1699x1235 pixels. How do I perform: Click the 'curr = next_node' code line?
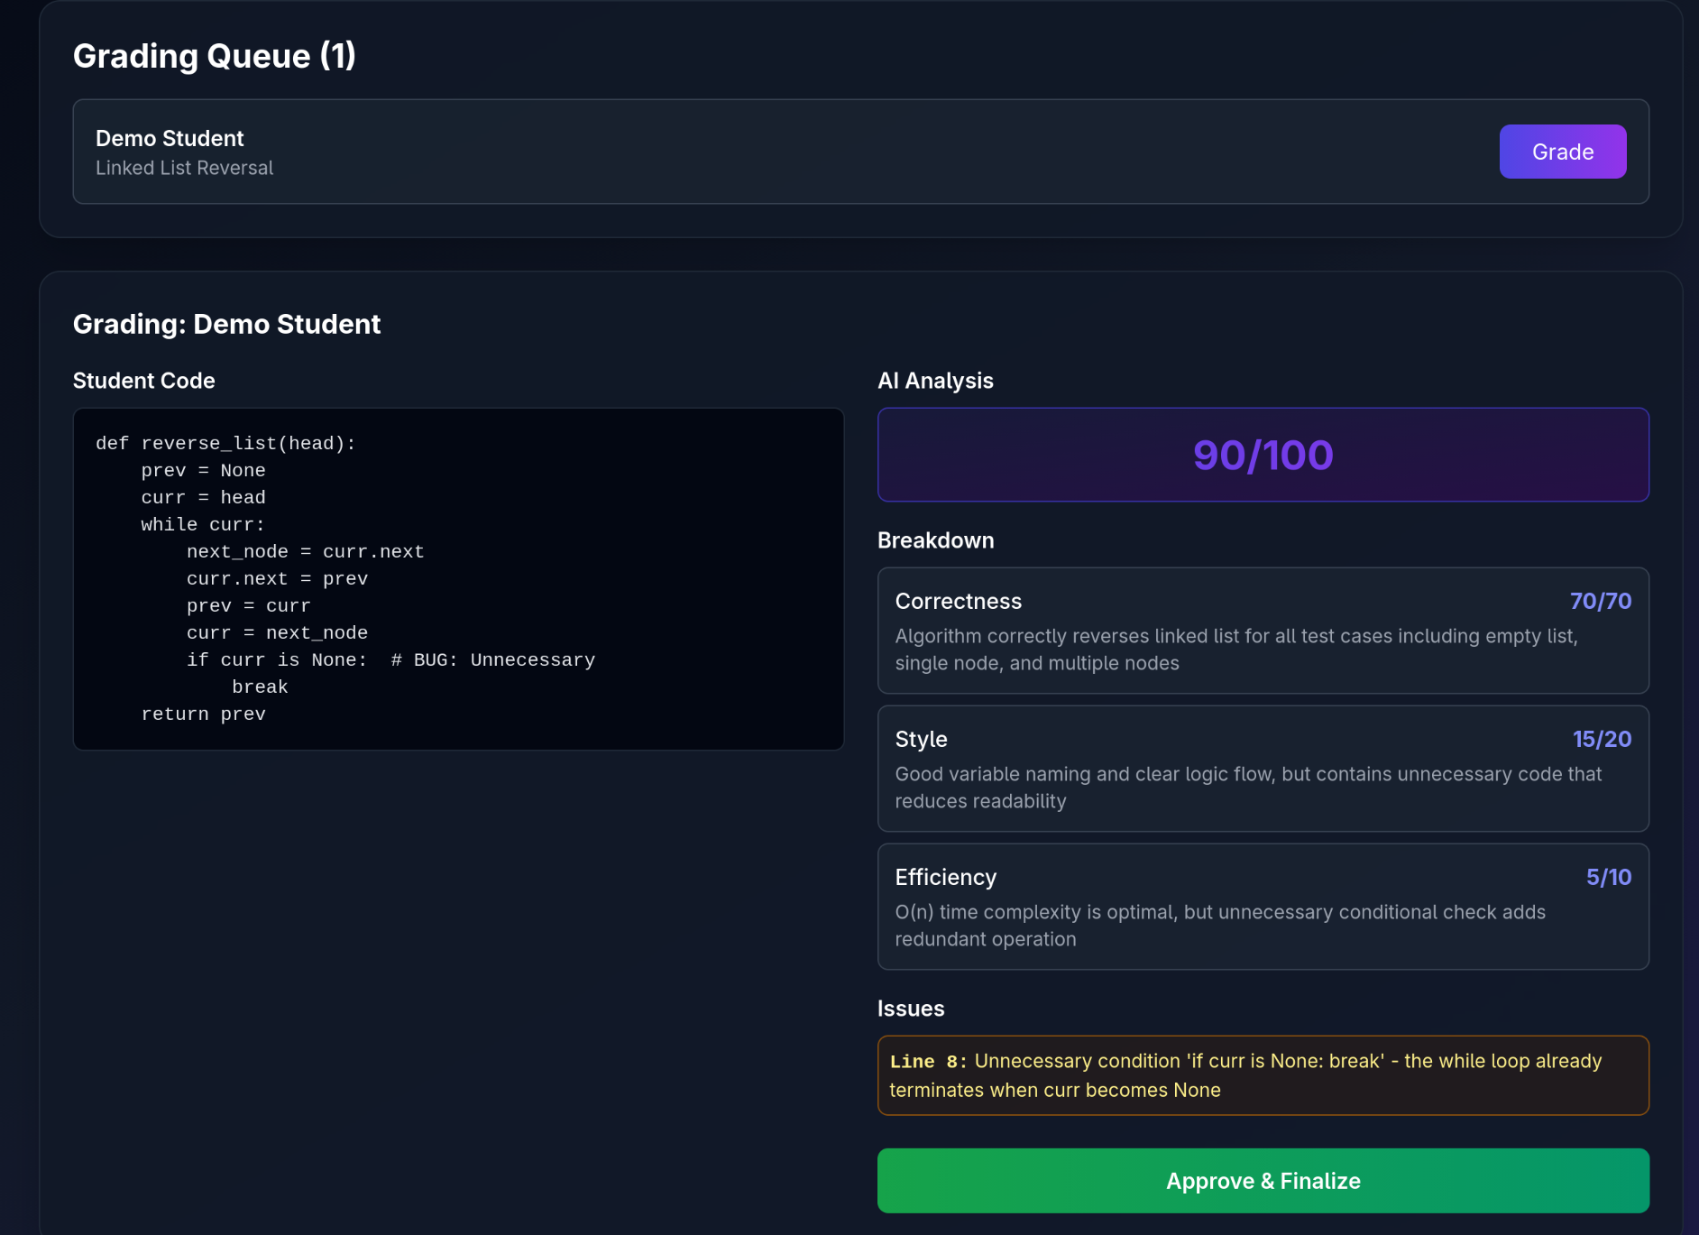click(x=277, y=632)
